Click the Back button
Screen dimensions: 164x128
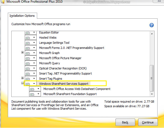125,122
